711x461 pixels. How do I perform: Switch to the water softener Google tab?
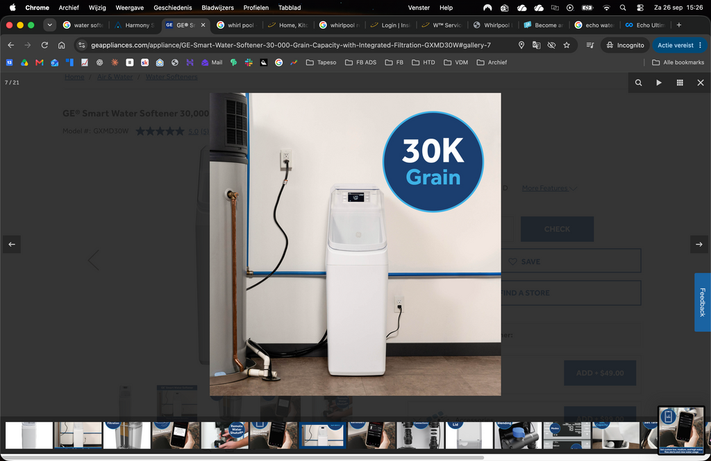tap(83, 25)
